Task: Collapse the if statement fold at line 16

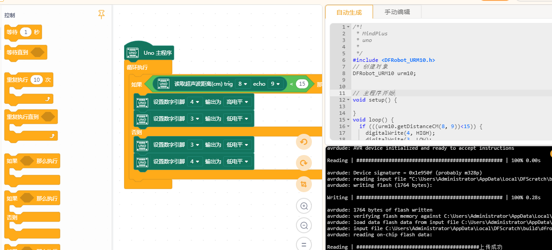Action: pos(348,126)
